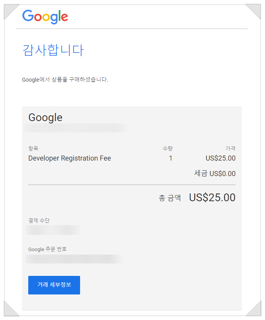Click the 결제 수단 label
The height and width of the screenshot is (320, 265).
39,221
